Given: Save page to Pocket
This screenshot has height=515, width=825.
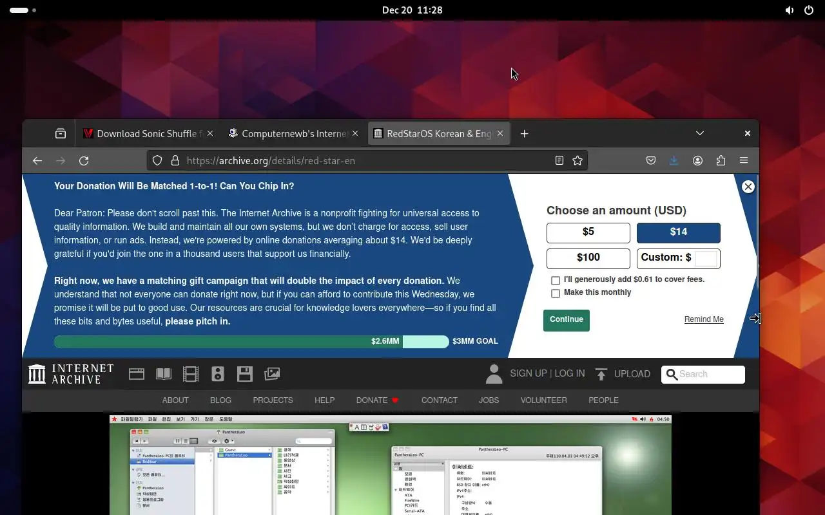Looking at the screenshot, I should pyautogui.click(x=651, y=161).
